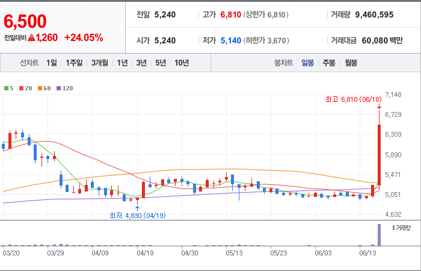The width and height of the screenshot is (421, 271).
Task: Click the 5,051 price axis label
Action: pyautogui.click(x=393, y=195)
